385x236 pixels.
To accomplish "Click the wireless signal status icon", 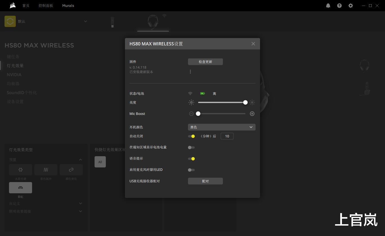I will (x=190, y=94).
